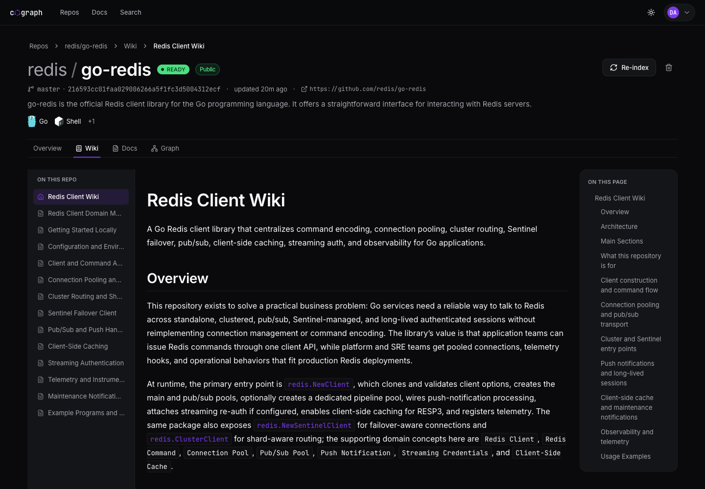The height and width of the screenshot is (489, 705).
Task: Jump to Main Sections in outline
Action: 622,241
